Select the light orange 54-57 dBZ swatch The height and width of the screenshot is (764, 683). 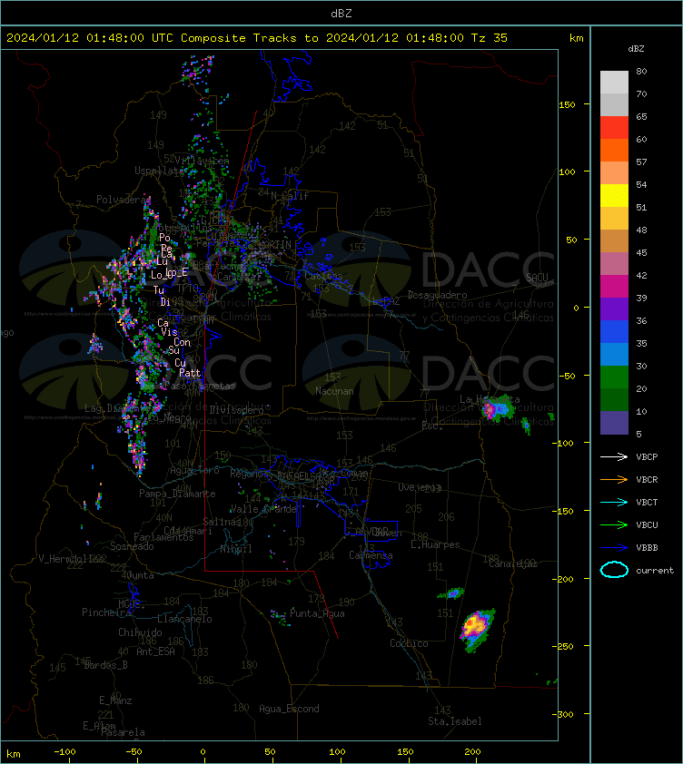pyautogui.click(x=614, y=173)
